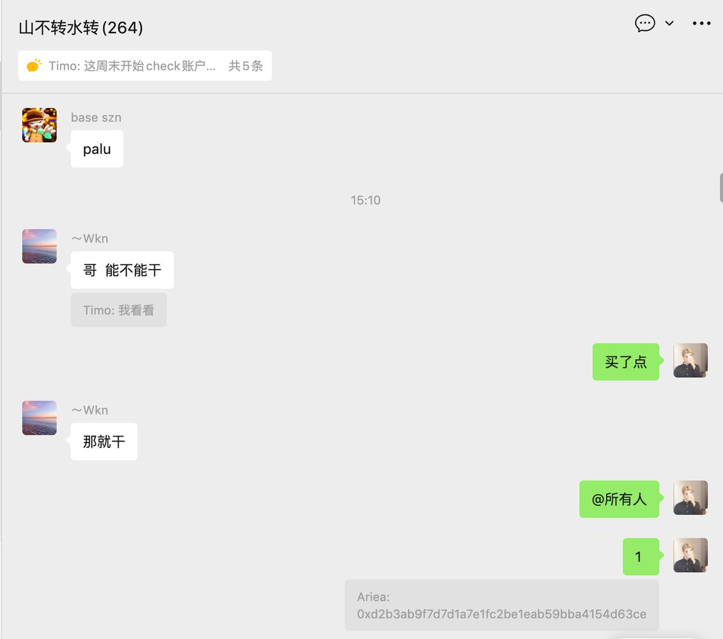Click the green '@所有人' message
The height and width of the screenshot is (639, 723).
pos(619,499)
